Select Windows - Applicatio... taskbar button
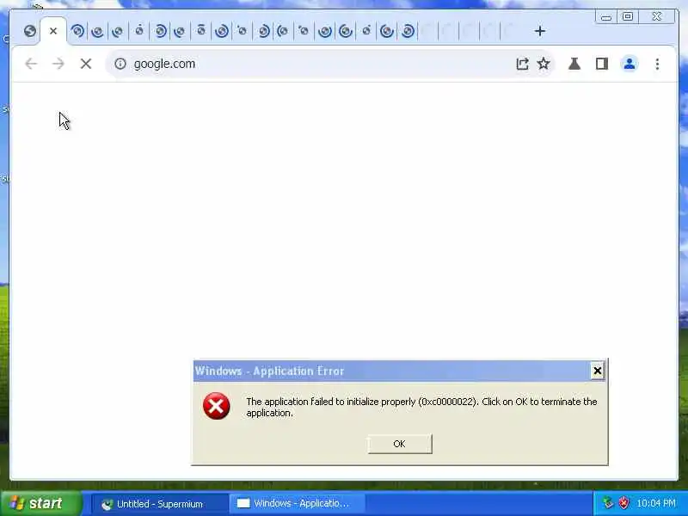The height and width of the screenshot is (516, 688). 297,503
